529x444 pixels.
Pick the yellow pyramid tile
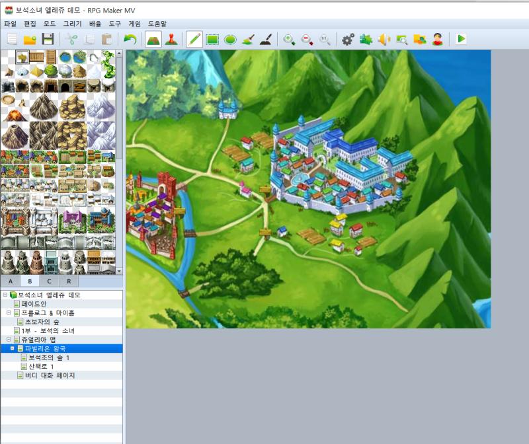click(36, 71)
